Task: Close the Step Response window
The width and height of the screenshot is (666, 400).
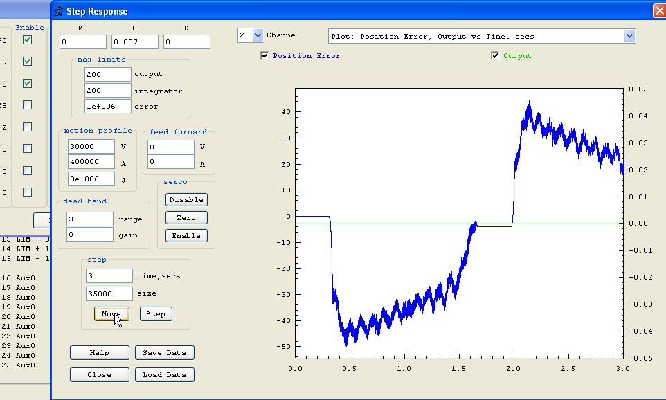Action: pyautogui.click(x=658, y=11)
